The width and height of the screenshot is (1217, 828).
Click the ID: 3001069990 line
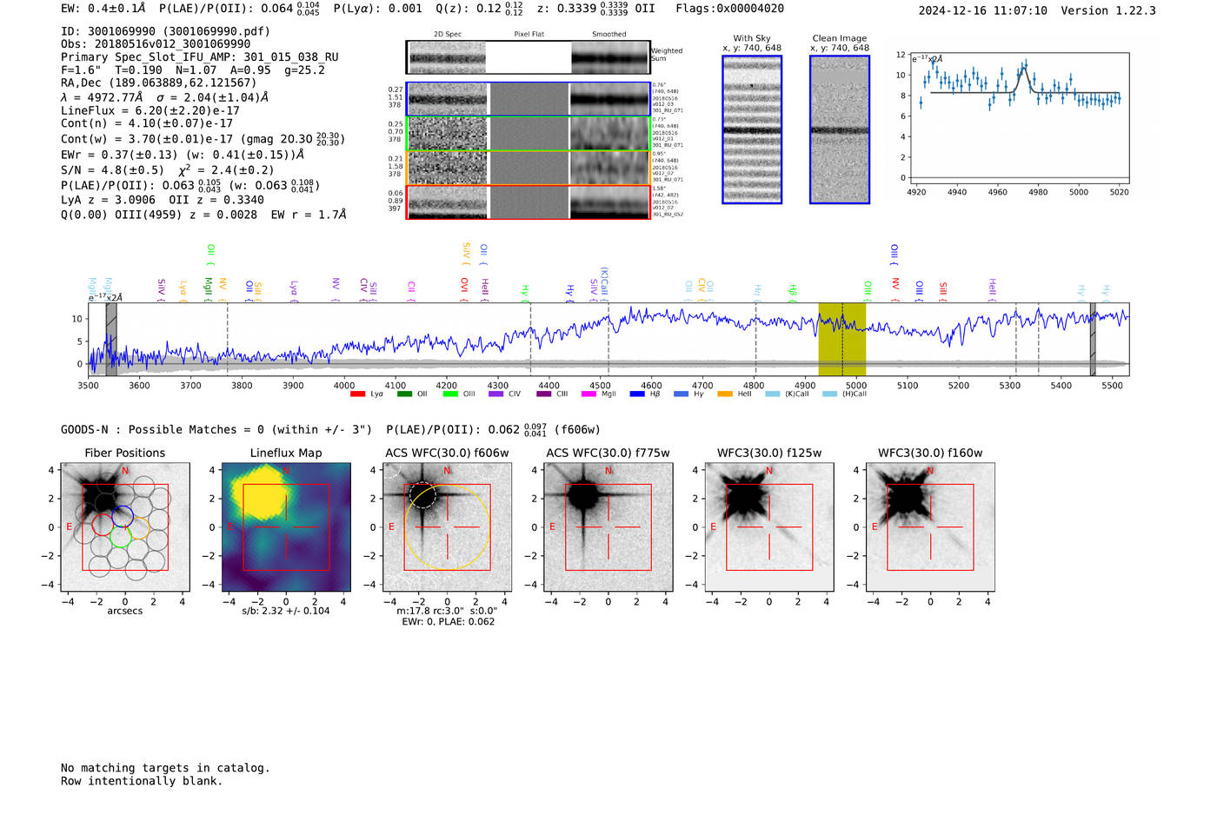pyautogui.click(x=165, y=31)
